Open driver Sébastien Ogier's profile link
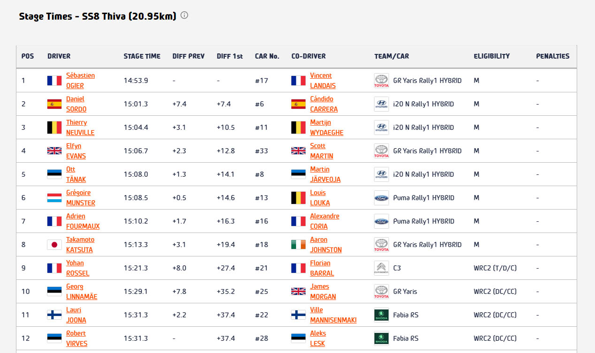 [x=80, y=81]
